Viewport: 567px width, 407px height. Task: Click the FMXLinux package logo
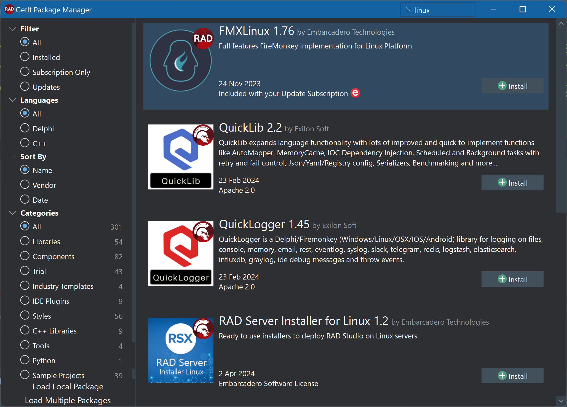pos(181,61)
